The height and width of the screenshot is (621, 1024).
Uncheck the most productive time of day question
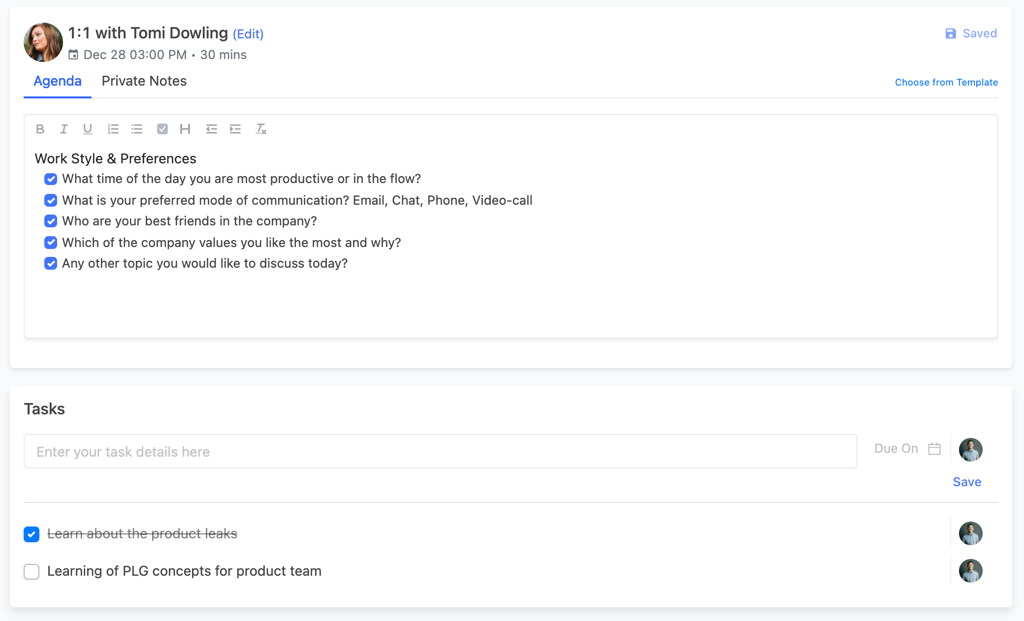(x=51, y=179)
